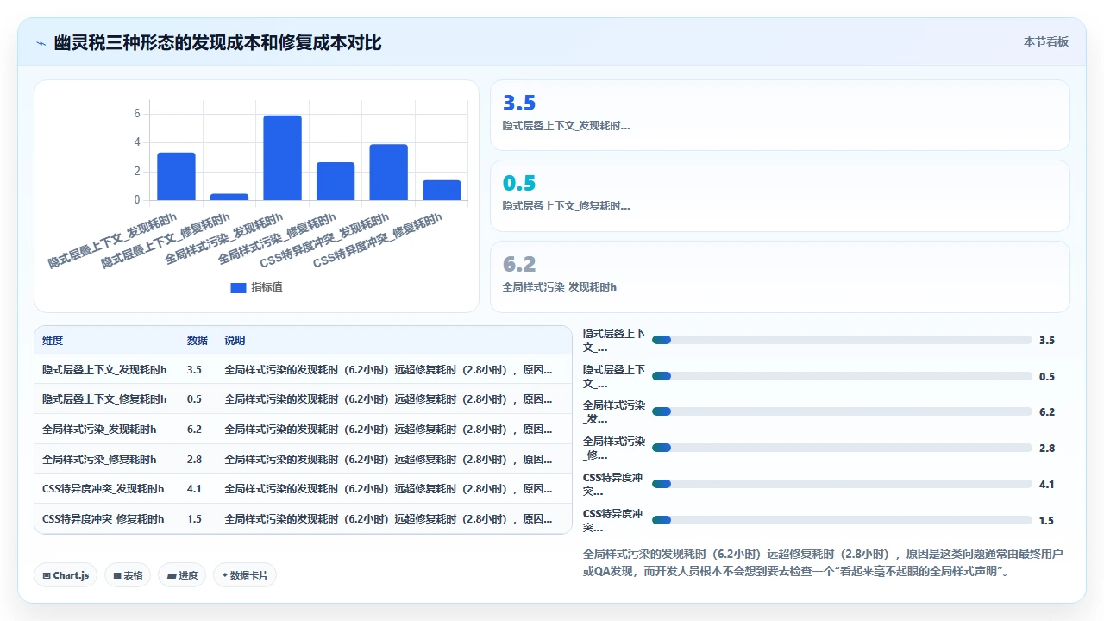1104x621 pixels.
Task: Click the 全局样式污染_修复耗时h table cell
Action: (99, 459)
